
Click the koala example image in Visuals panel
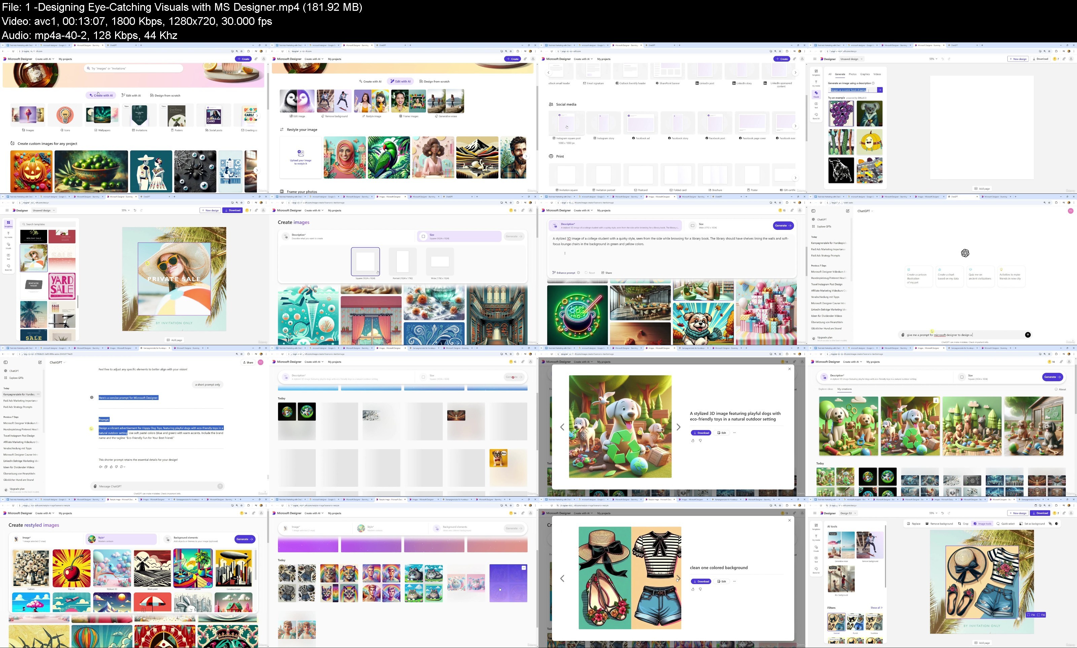point(869,113)
